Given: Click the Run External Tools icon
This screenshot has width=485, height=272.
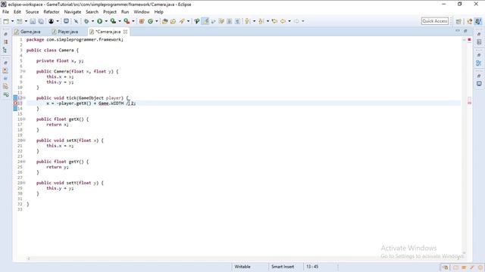Looking at the screenshot, I should pos(127,21).
